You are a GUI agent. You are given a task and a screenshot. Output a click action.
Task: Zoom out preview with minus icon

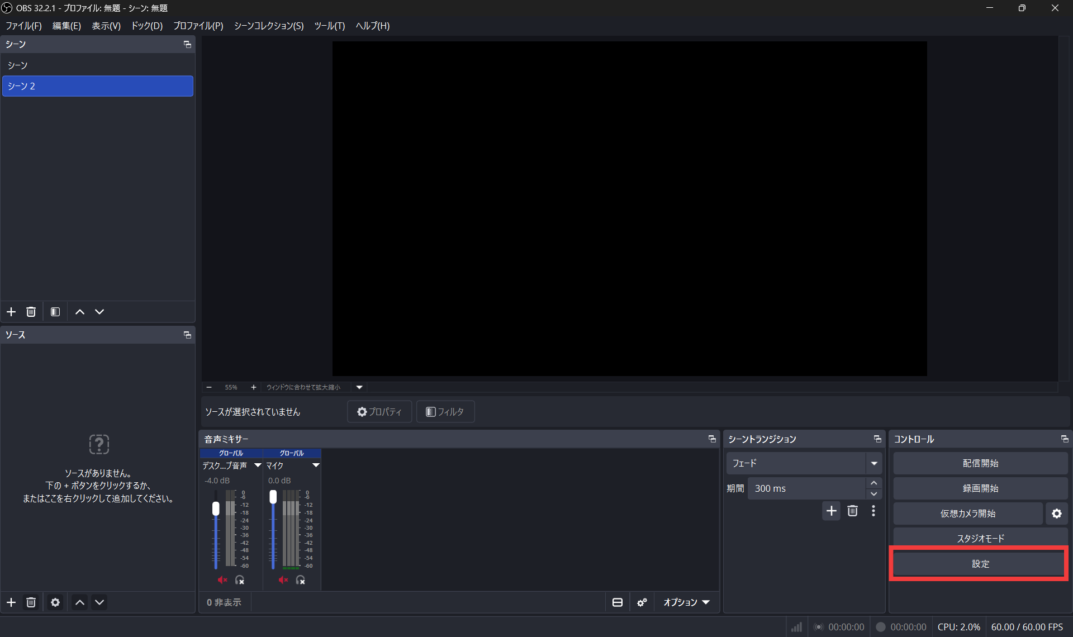pyautogui.click(x=209, y=387)
